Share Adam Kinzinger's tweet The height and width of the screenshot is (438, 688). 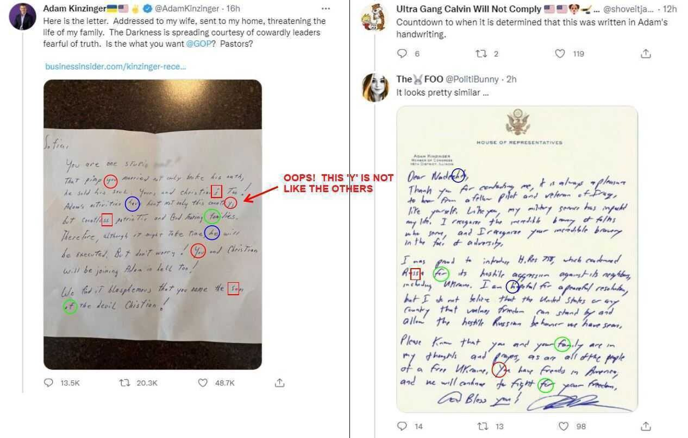[x=279, y=383]
